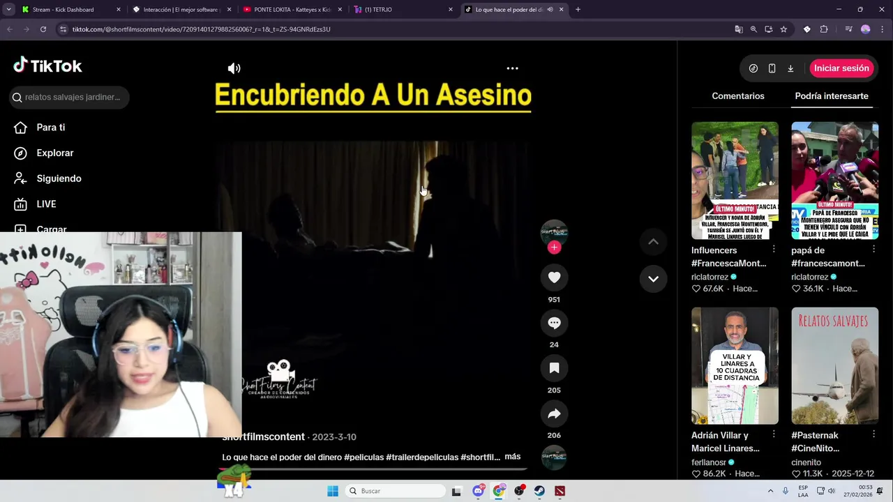
Task: Click the browser back arrow
Action: tap(10, 29)
